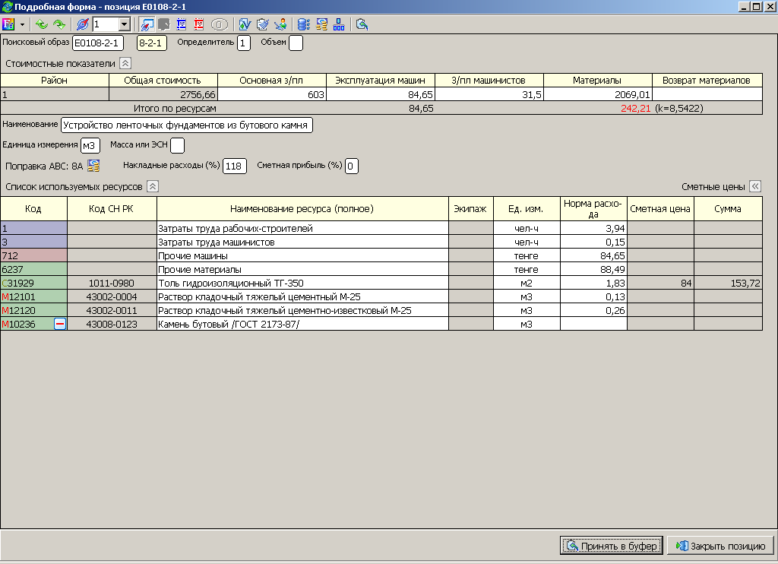Screen dimensions: 778x564
Task: Select Раствор кладочный цементно-известковый М-25 row
Action: tap(381, 310)
